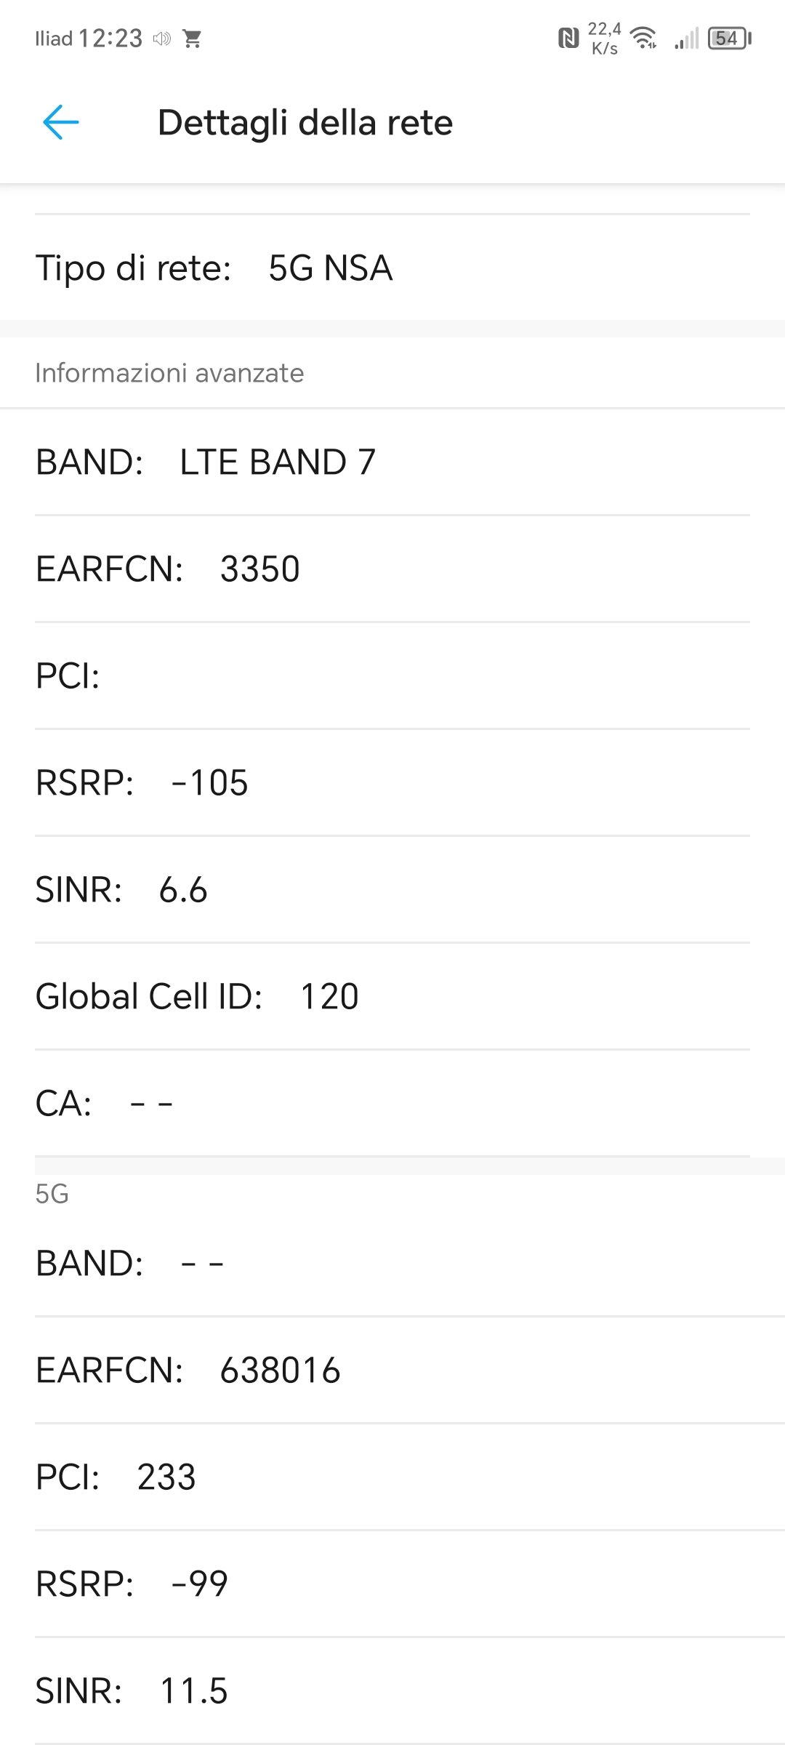Tap the back arrow
This screenshot has width=785, height=1745.
tap(60, 122)
